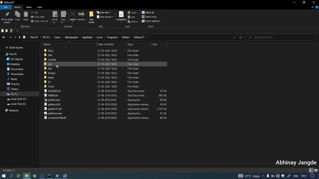Click Copy path in ribbon
319x179 pixels.
coord(38,17)
